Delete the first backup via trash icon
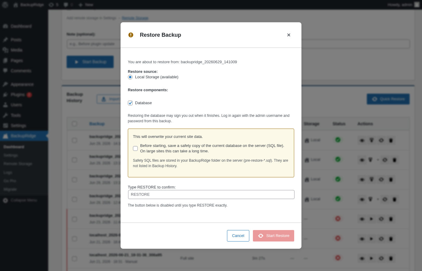Viewport: 422px width, 271px height. pos(391,140)
